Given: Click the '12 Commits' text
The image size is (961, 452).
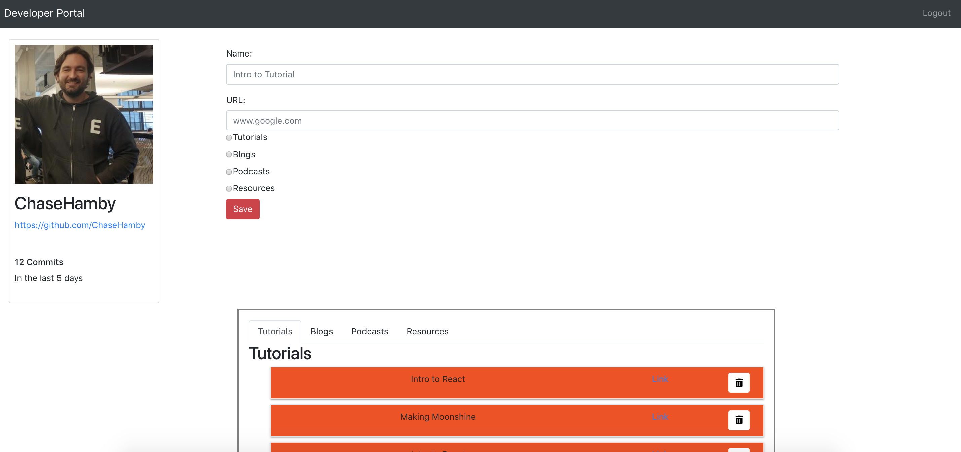Looking at the screenshot, I should pos(39,262).
